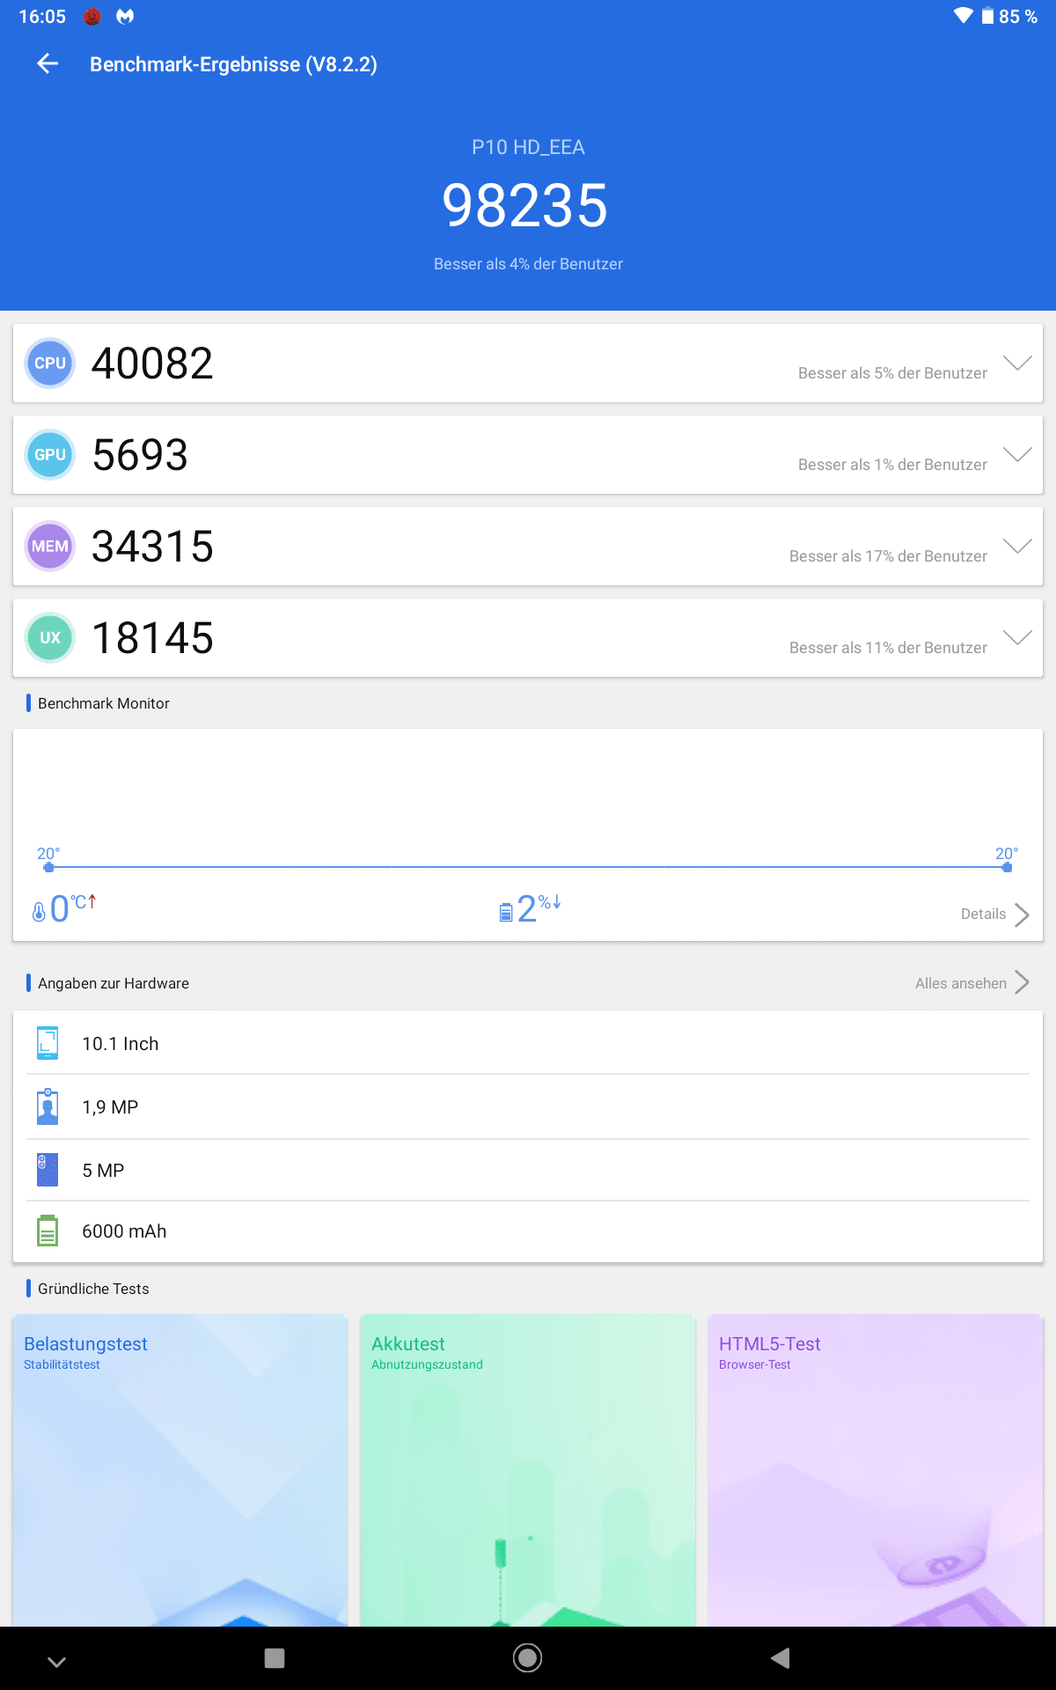1056x1690 pixels.
Task: Expand the UX score details
Action: [x=1017, y=637]
